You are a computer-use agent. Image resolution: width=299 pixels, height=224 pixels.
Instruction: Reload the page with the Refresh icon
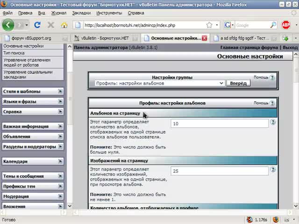(37, 25)
